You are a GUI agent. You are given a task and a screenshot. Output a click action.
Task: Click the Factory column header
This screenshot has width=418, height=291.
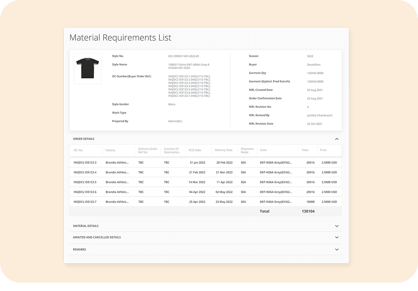click(110, 150)
